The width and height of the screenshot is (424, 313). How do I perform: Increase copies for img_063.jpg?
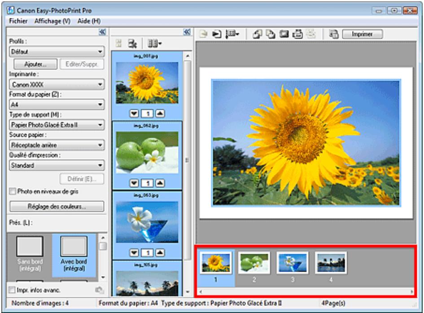click(x=160, y=253)
